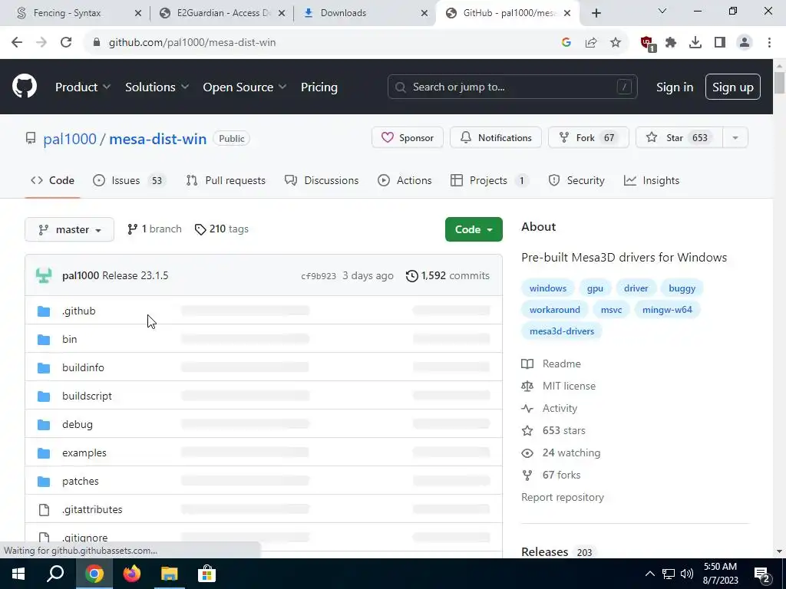Screen dimensions: 786x589
Task: Reload the page with the refresh icon
Action: [x=66, y=43]
